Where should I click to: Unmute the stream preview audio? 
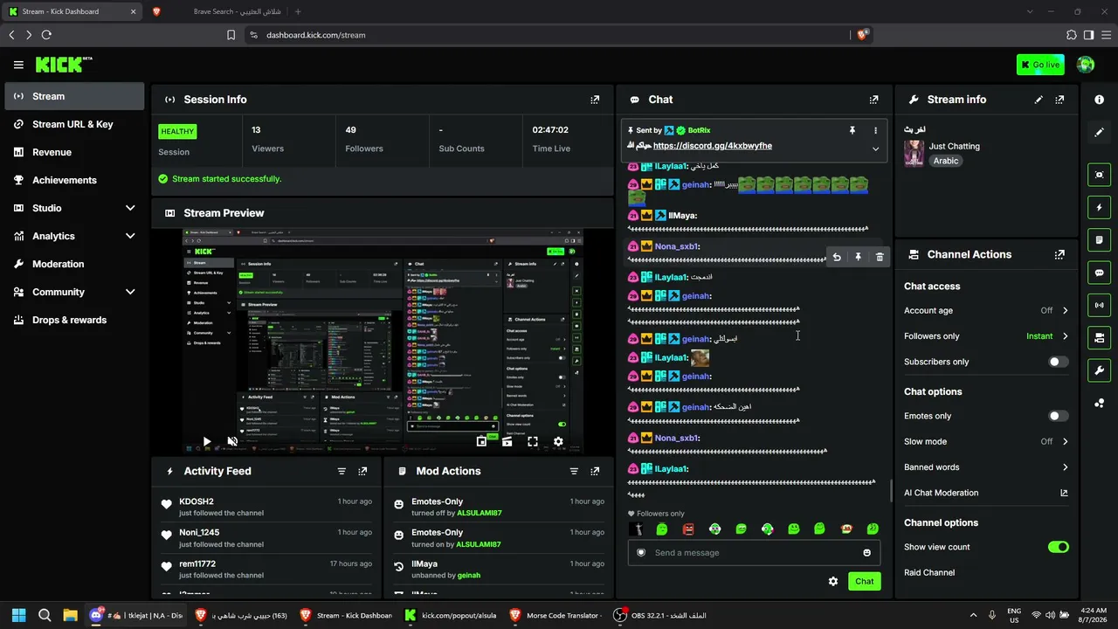[x=232, y=442]
